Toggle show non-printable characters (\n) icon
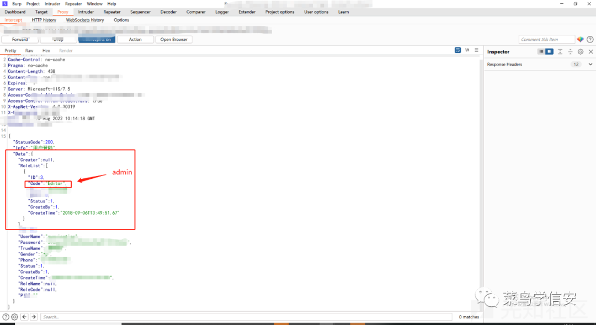This screenshot has height=325, width=596. pyautogui.click(x=467, y=50)
